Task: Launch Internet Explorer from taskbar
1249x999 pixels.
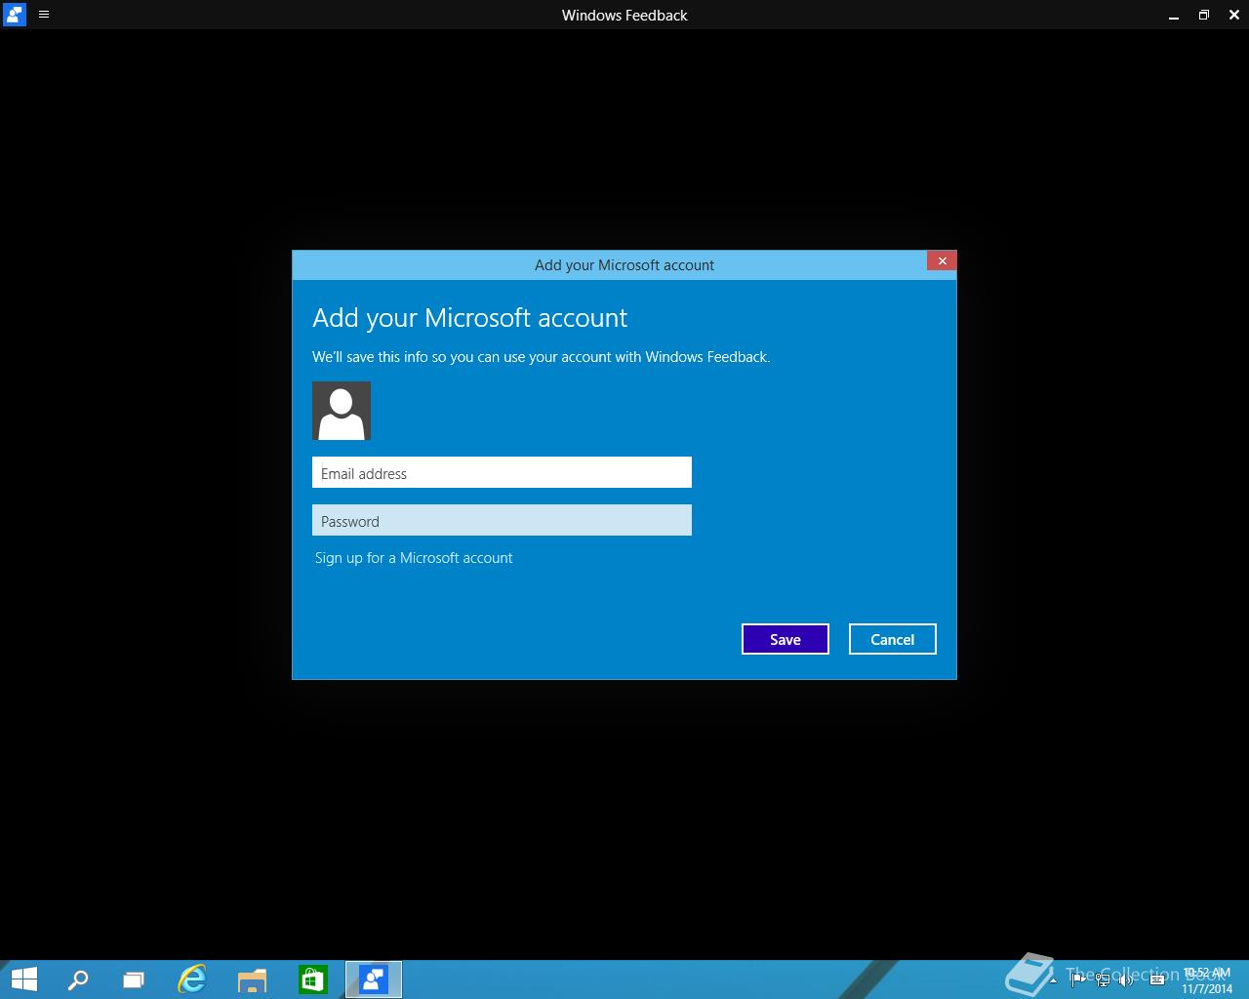Action: click(x=192, y=979)
